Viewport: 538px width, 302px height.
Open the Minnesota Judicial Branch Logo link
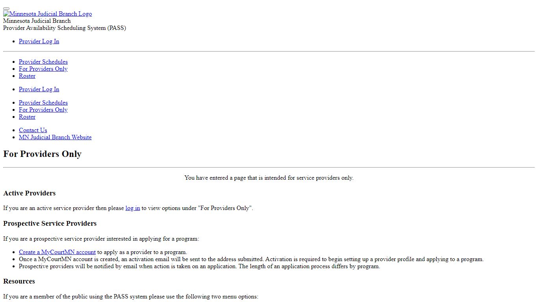[48, 14]
